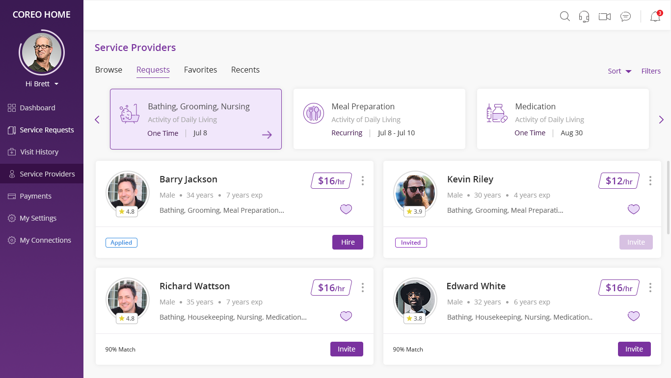Image resolution: width=671 pixels, height=378 pixels.
Task: Select the Meal Preparation request card
Action: click(x=379, y=119)
